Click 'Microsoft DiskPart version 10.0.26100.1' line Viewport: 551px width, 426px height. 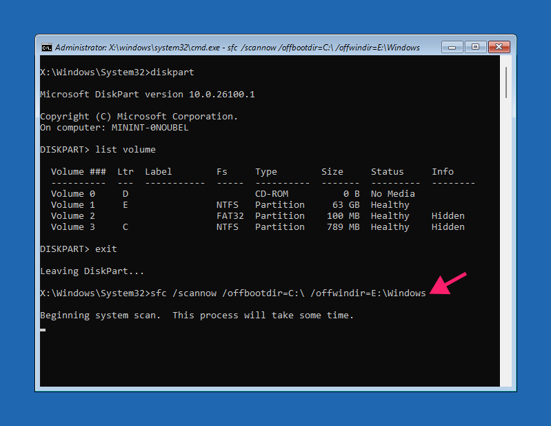point(148,95)
